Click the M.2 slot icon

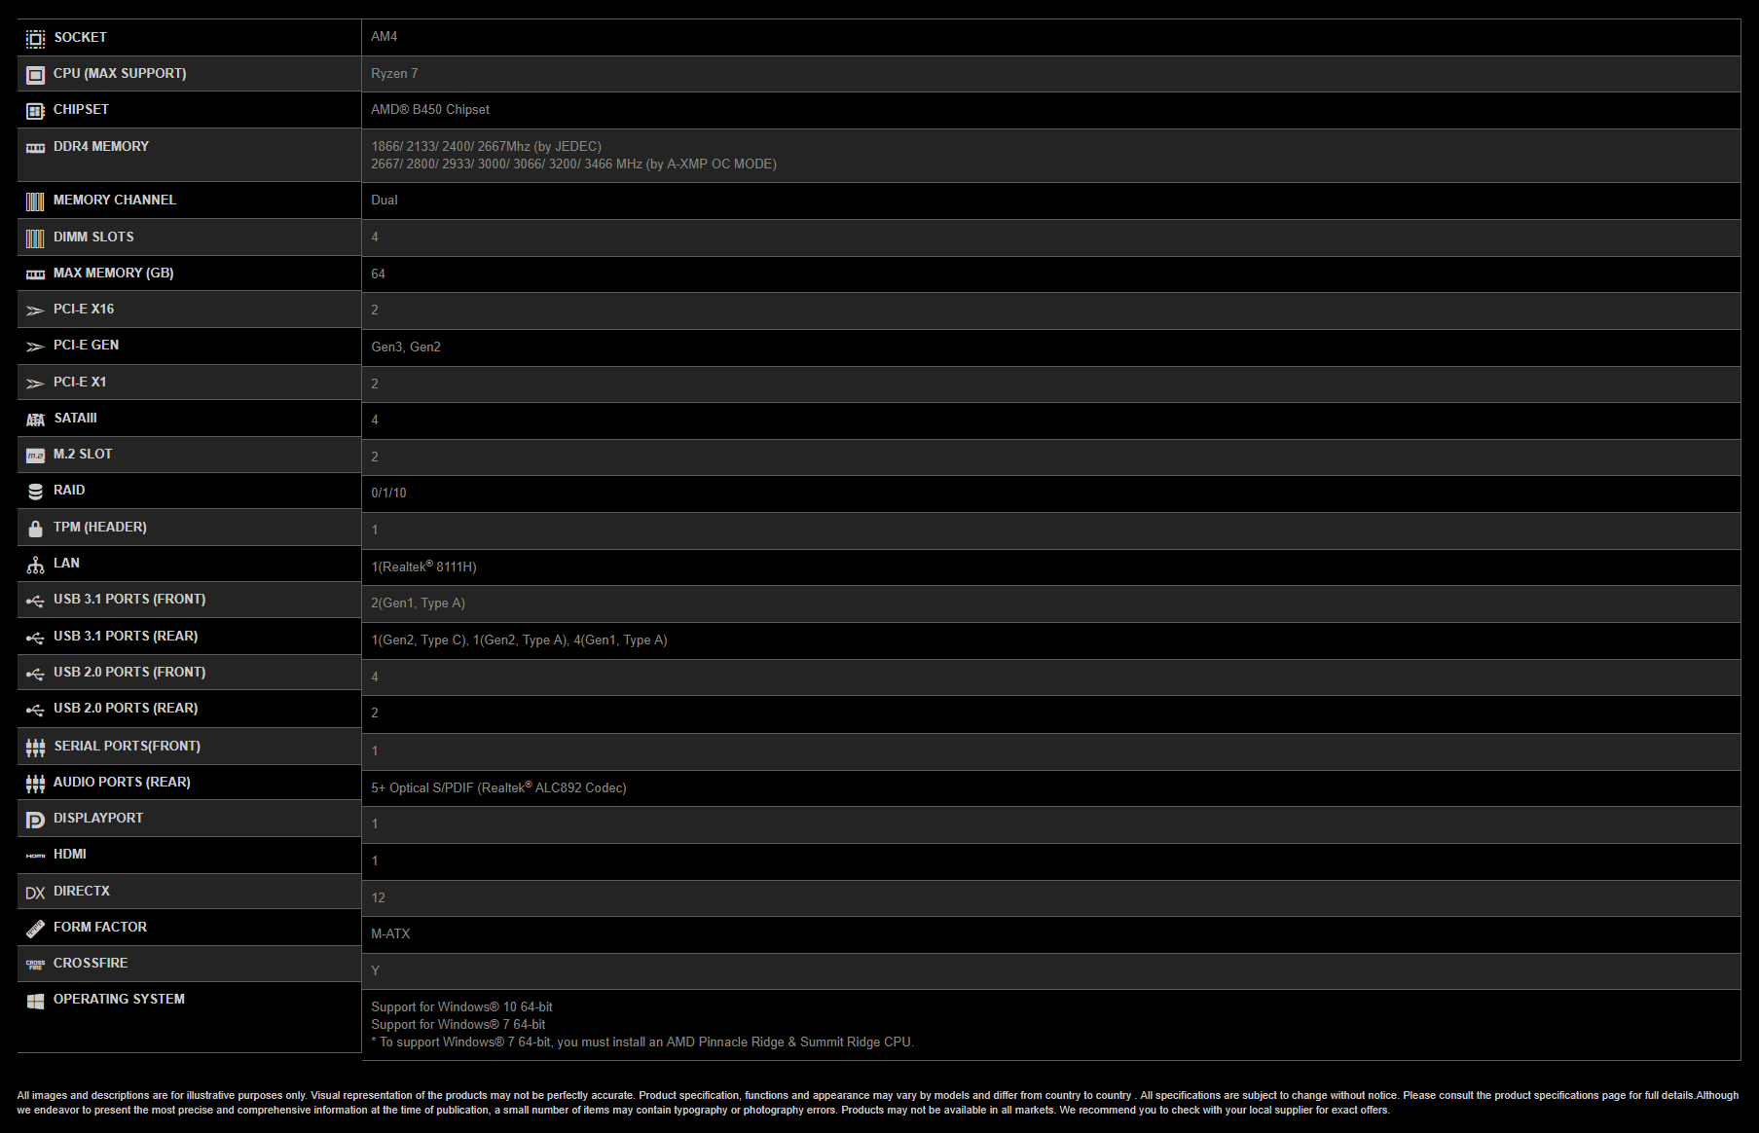(x=35, y=456)
